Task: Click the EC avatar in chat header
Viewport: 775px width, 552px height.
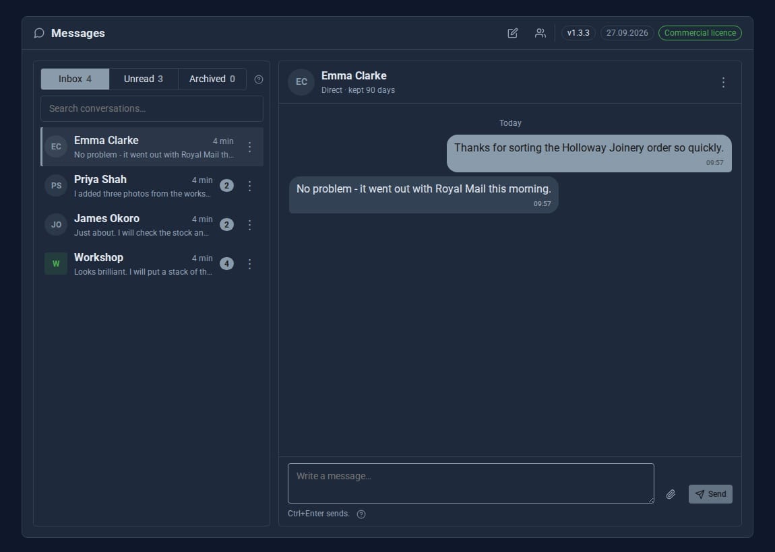Action: [301, 82]
